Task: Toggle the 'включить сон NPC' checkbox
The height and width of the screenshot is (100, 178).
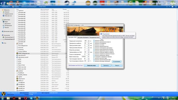Action: point(94,41)
